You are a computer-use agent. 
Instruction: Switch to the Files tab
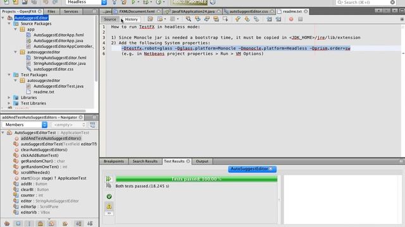coord(51,11)
